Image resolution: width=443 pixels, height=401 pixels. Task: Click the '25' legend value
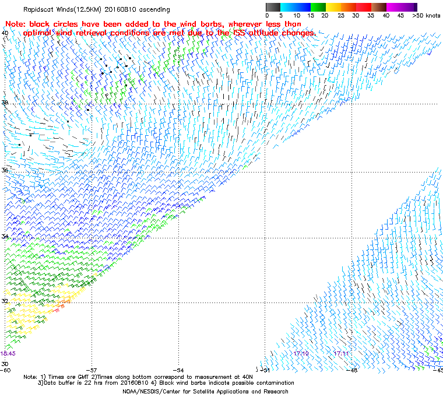tap(341, 16)
